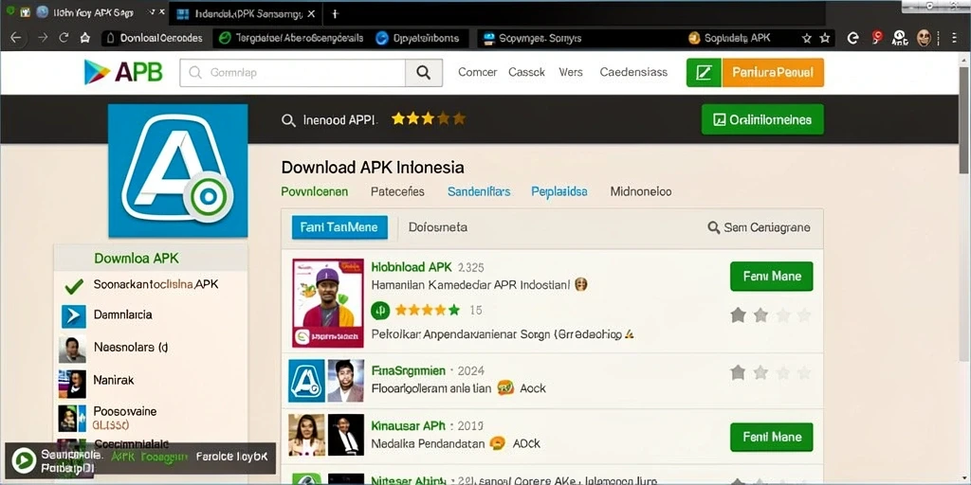The image size is (971, 485).
Task: Click the browser back arrow
Action: [x=15, y=38]
